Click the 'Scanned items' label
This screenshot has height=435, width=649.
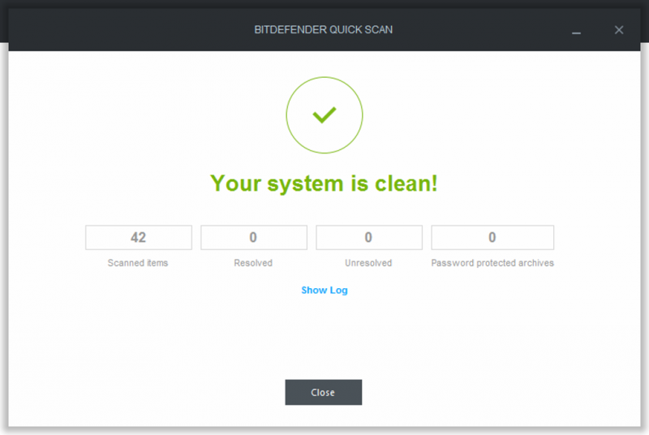138,263
